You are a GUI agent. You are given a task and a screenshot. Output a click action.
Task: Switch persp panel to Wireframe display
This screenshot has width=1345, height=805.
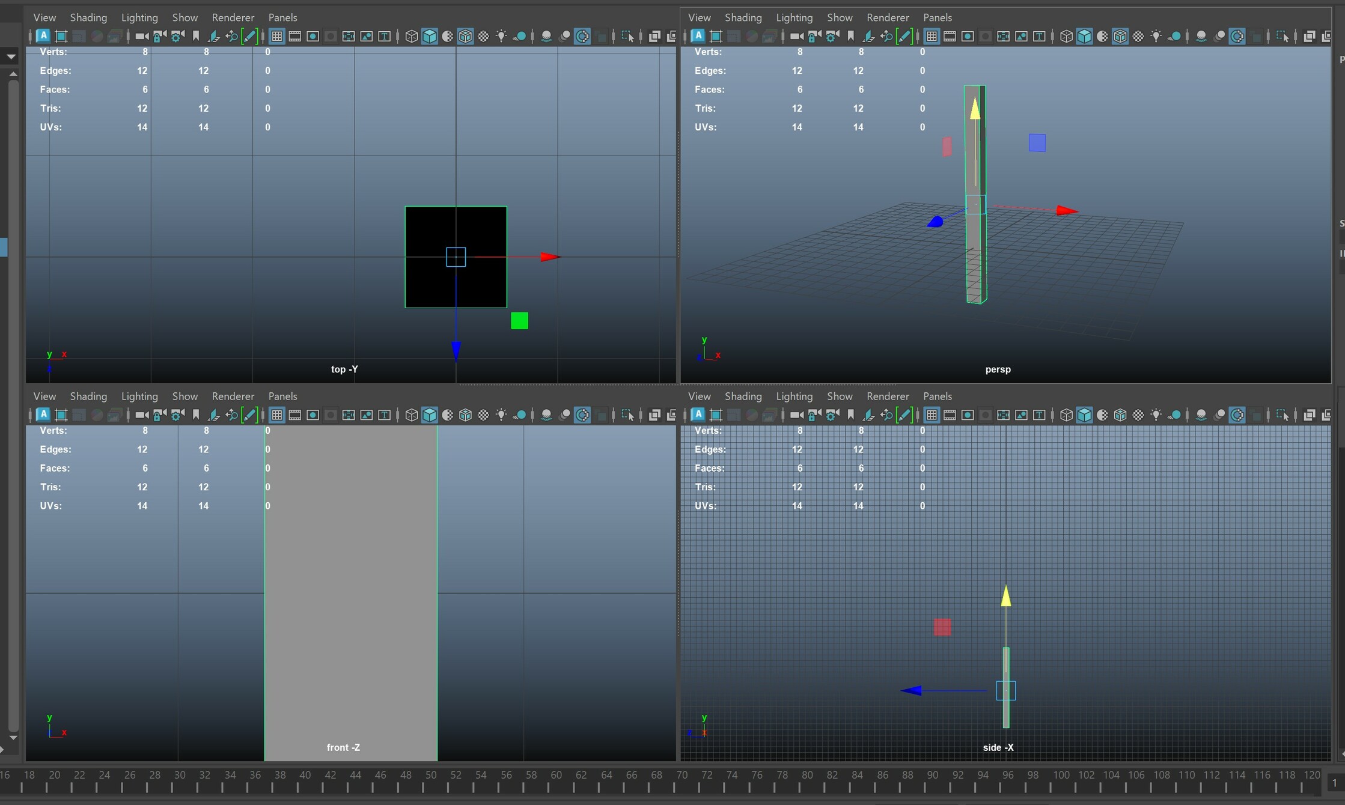(1066, 36)
